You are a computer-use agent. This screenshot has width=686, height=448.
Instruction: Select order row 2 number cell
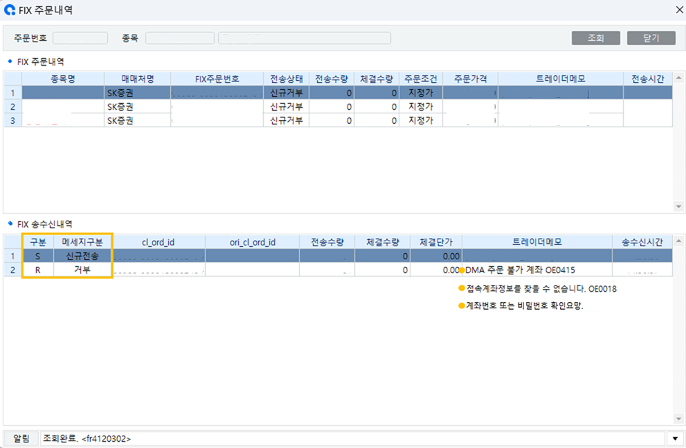coord(13,106)
